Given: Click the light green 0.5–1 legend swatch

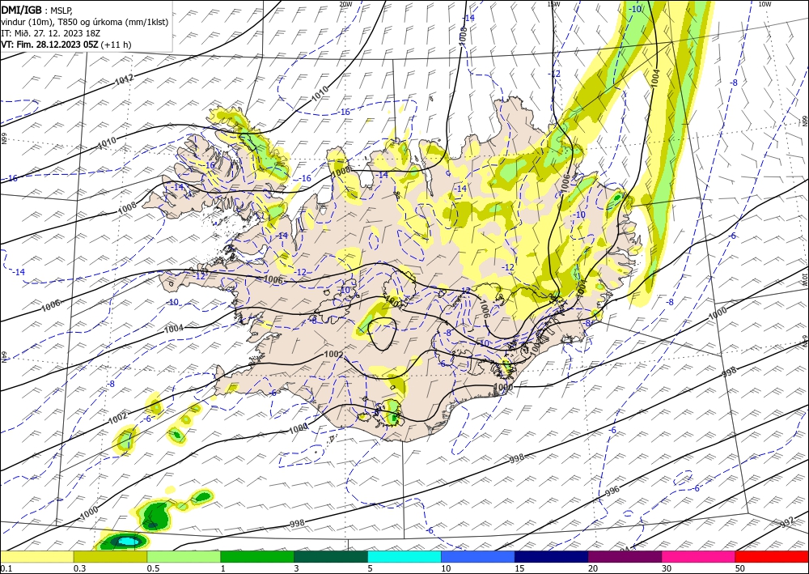Looking at the screenshot, I should pyautogui.click(x=184, y=556).
